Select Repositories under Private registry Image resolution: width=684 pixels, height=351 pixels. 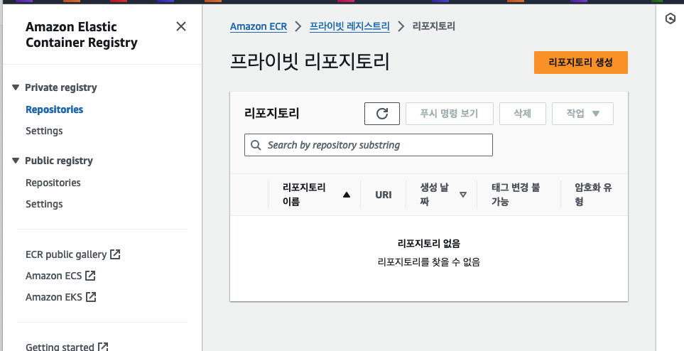(x=55, y=109)
